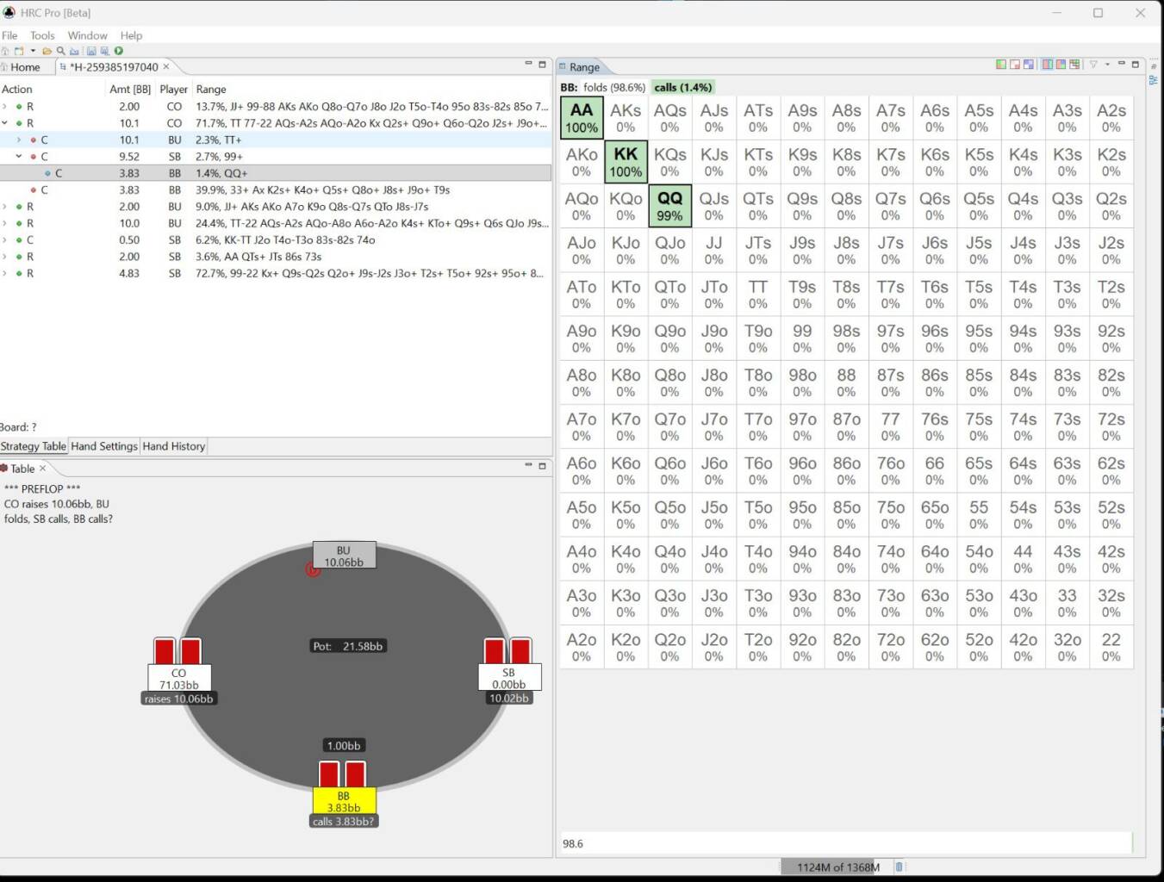1164x882 pixels.
Task: Minimize the Table panel with its toggle
Action: pos(527,465)
